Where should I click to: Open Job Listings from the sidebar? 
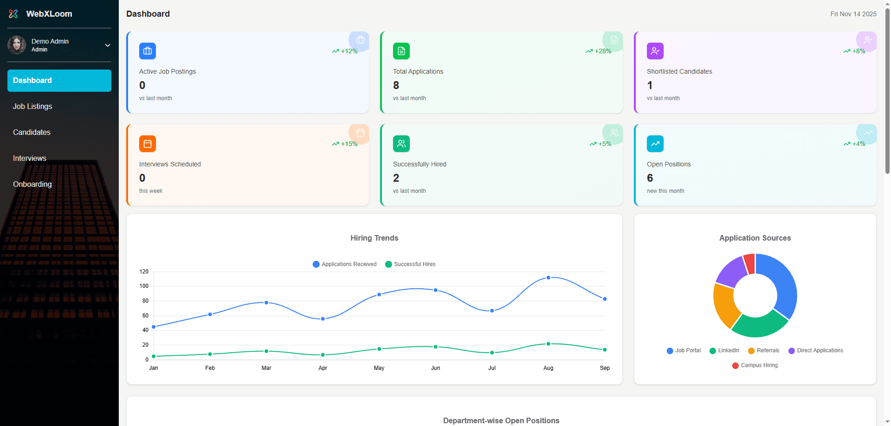(32, 106)
